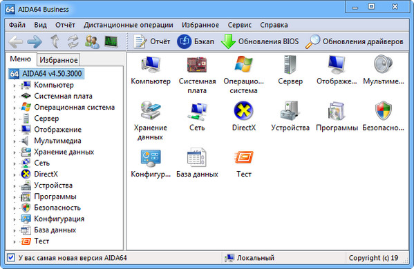Expand the Сеть tree node
This screenshot has width=414, height=269.
[15, 163]
